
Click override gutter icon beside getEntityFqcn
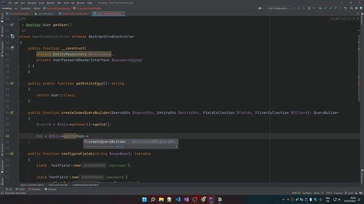(x=11, y=83)
